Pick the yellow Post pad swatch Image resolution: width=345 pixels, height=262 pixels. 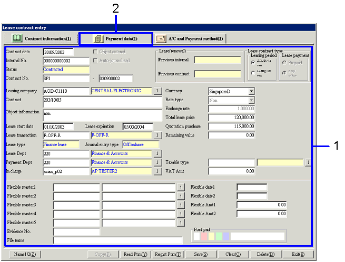click(x=211, y=237)
